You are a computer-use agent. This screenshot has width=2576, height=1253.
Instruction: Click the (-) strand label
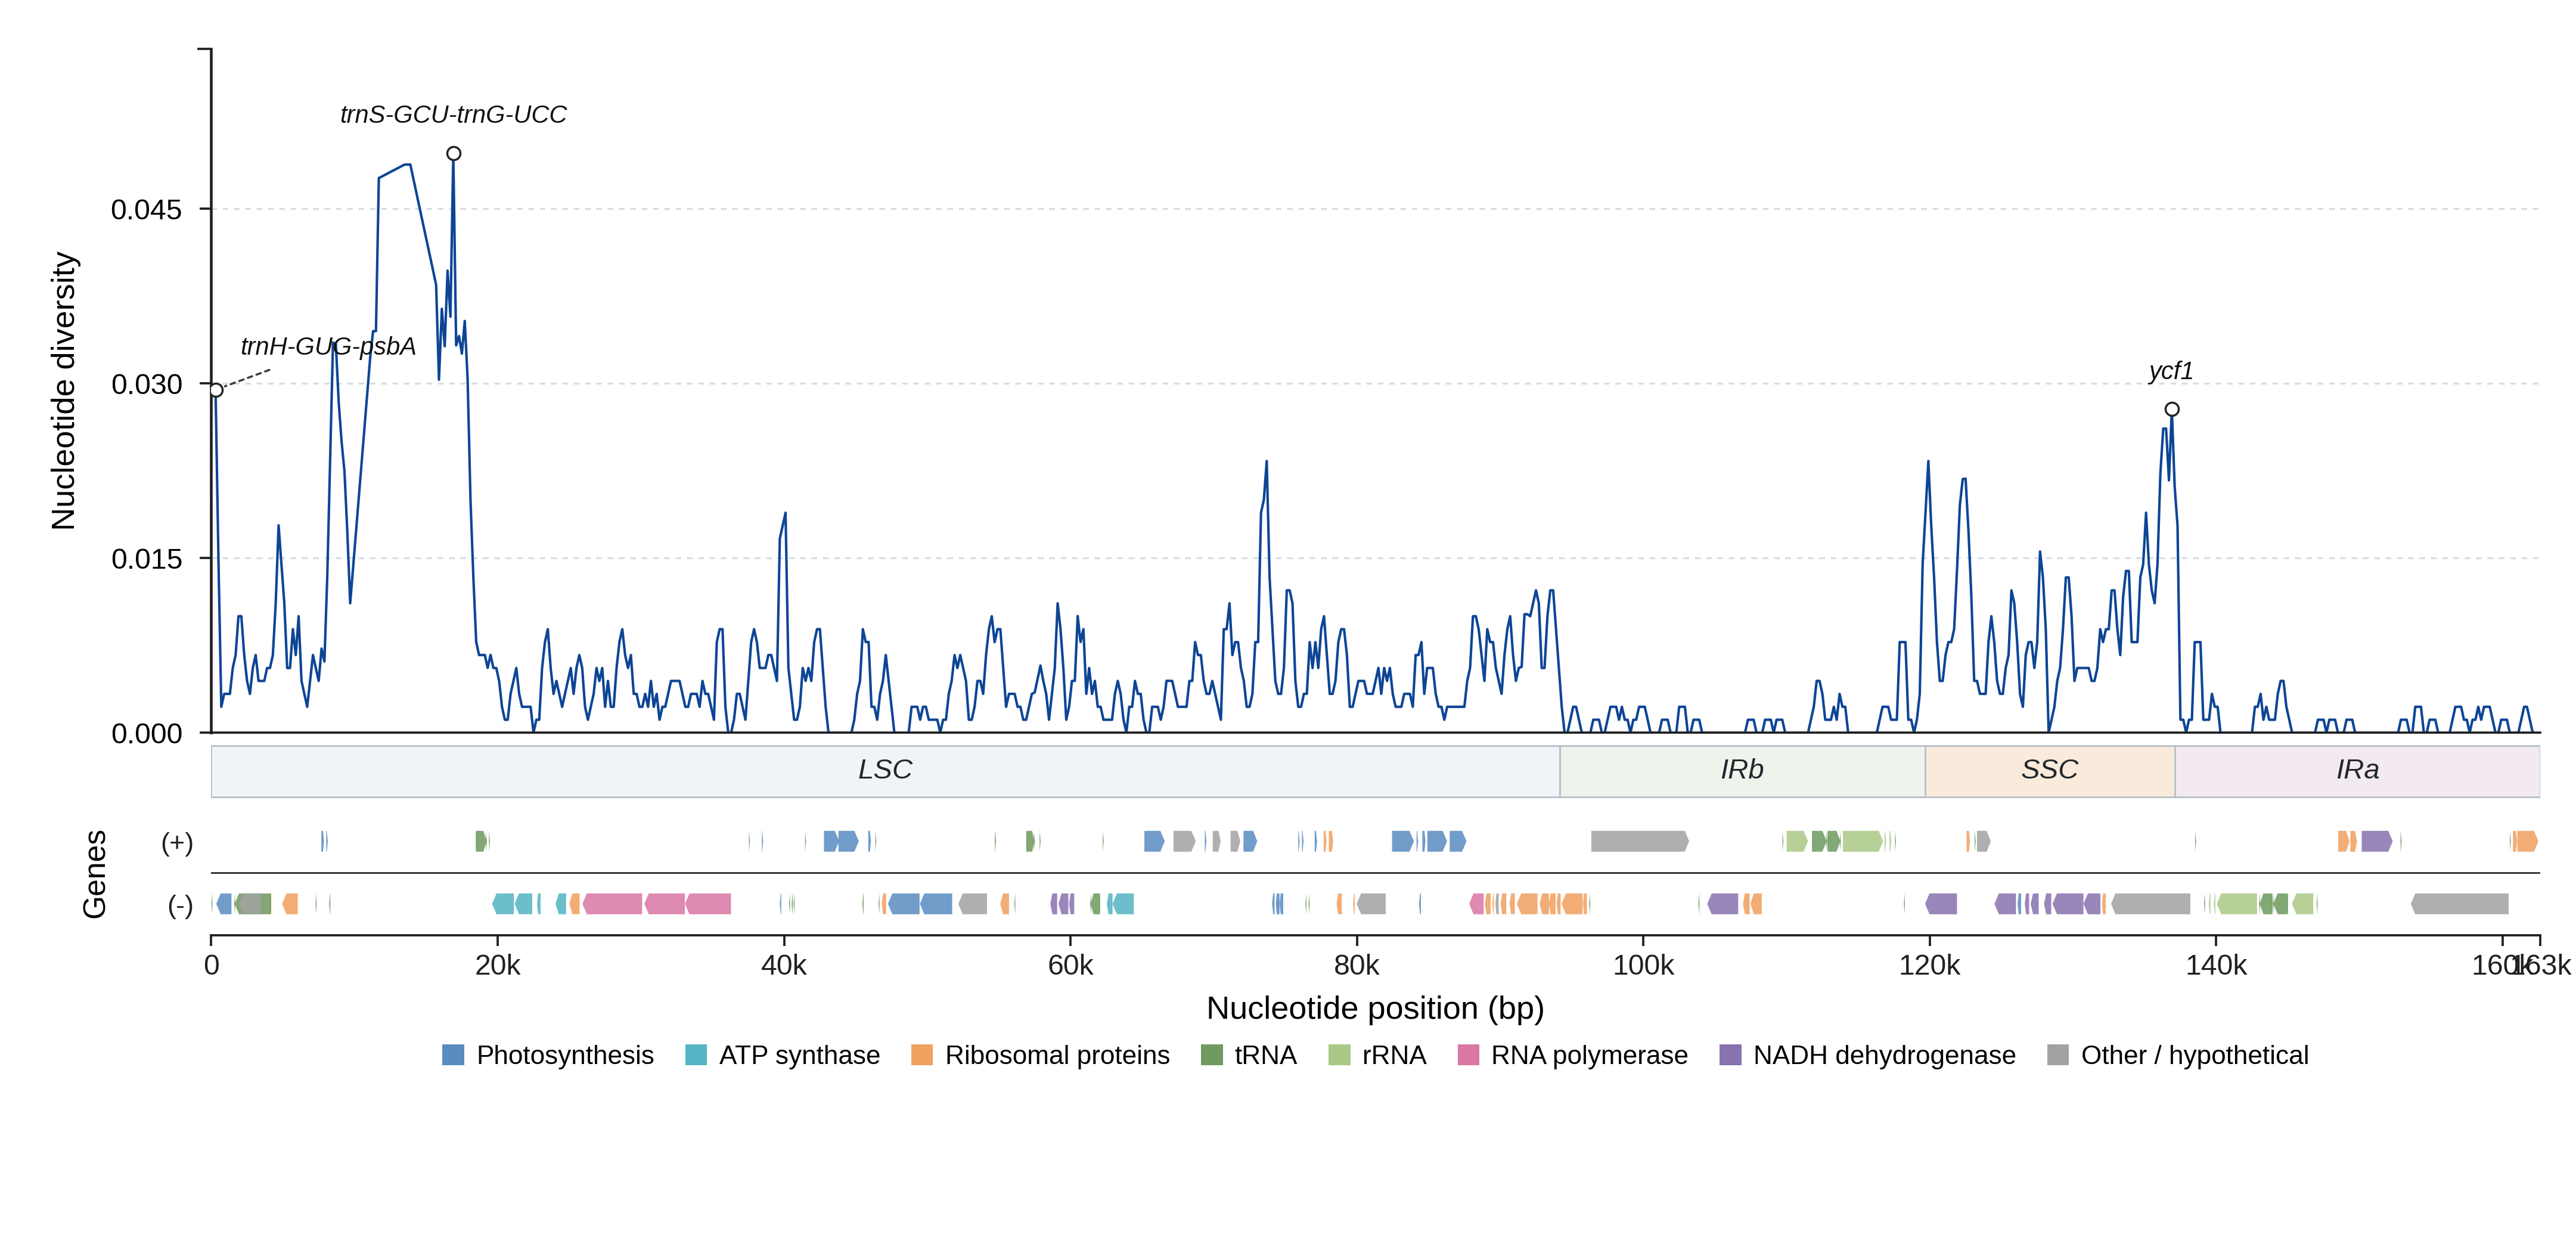pyautogui.click(x=180, y=905)
